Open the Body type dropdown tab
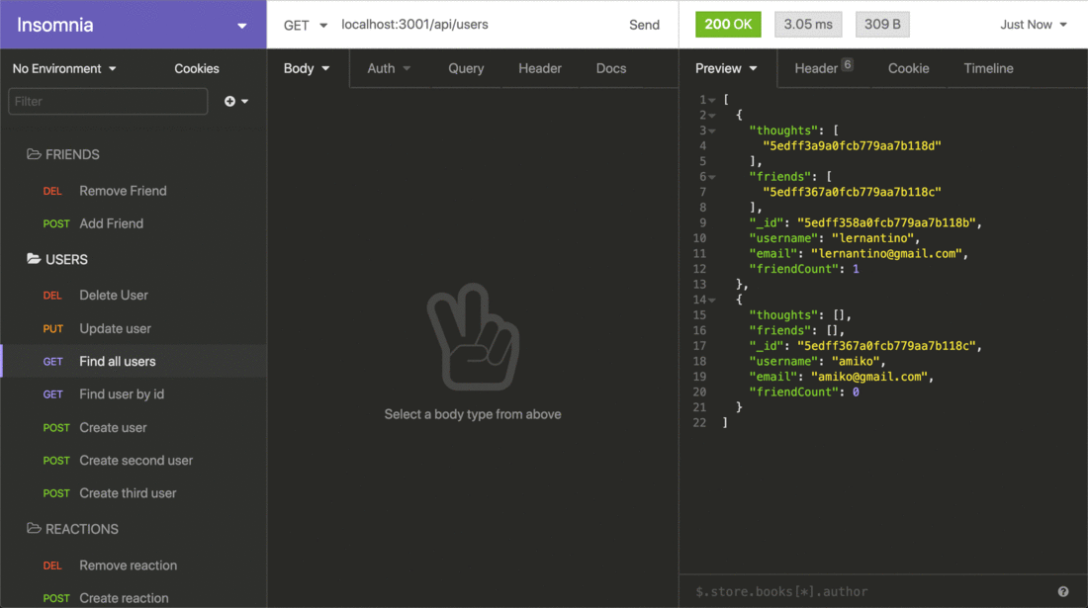1088x608 pixels. 307,68
